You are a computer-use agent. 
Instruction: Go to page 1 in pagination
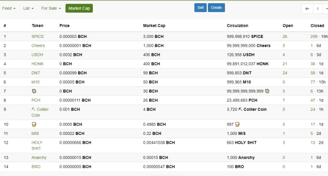(317, 9)
